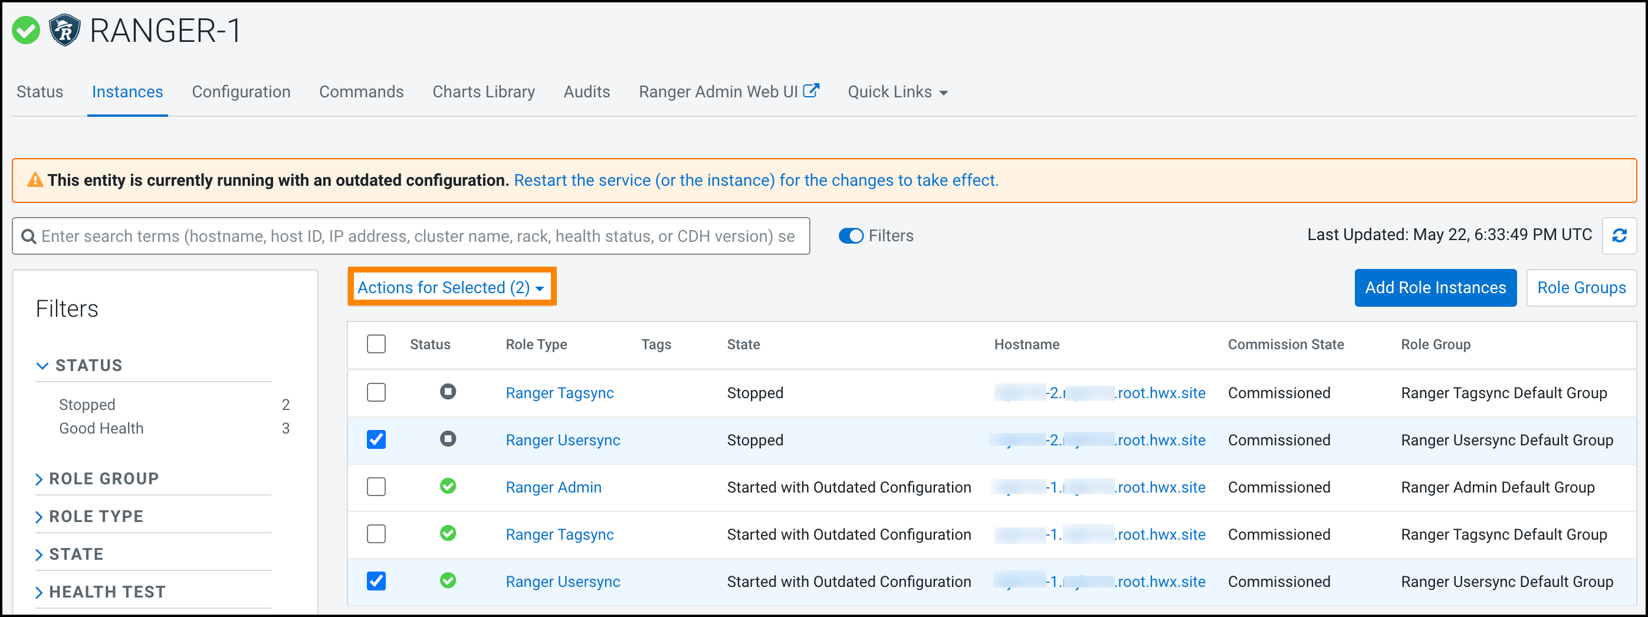
Task: Switch to the Configuration tab
Action: point(241,91)
